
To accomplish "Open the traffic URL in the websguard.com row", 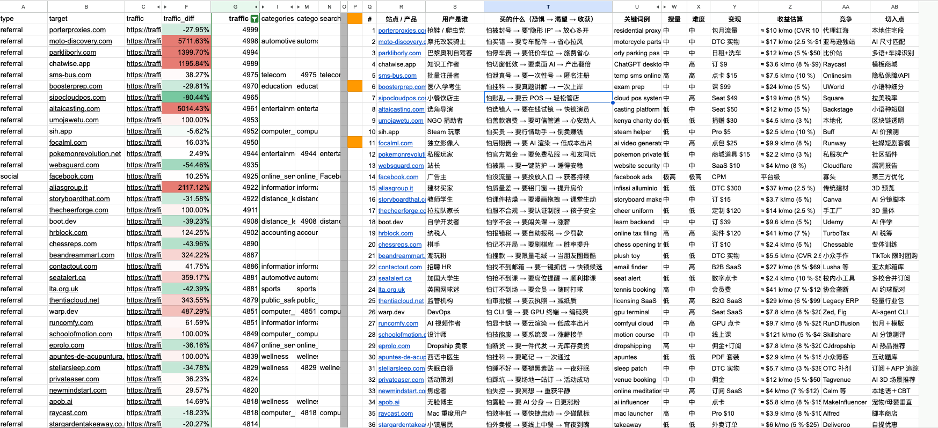I will pos(144,165).
